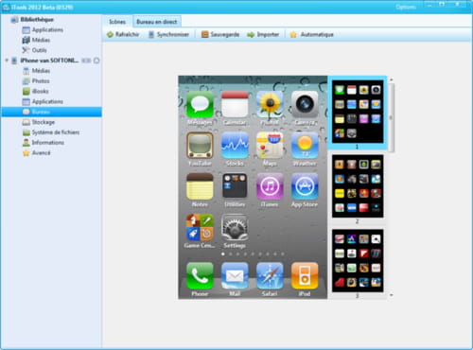Click the Rafraîchir toolbar button

[123, 34]
